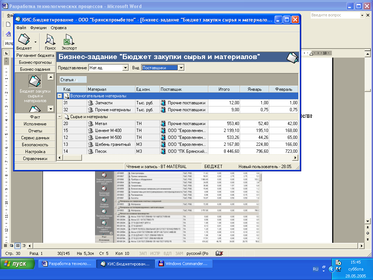Click the Цемент М-500 material icon
Viewport: 373px width, 280px height.
pos(91,137)
